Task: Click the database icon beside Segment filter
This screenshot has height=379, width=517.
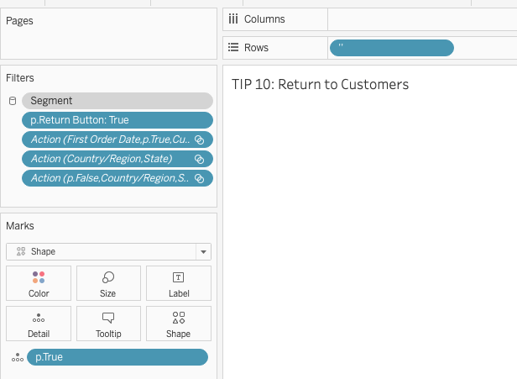Action: (12, 101)
